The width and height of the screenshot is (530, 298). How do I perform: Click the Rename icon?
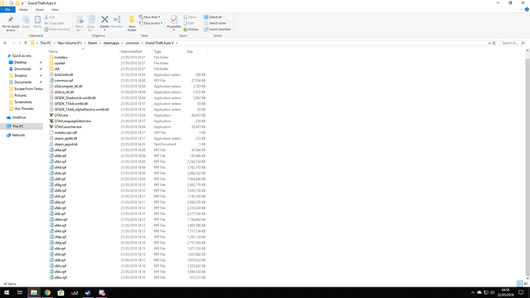pos(117,20)
